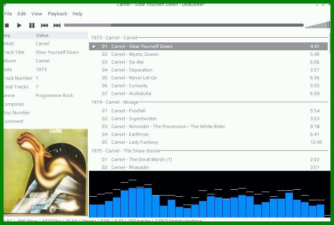The width and height of the screenshot is (334, 225).
Task: Open the File menu
Action: click(x=8, y=14)
